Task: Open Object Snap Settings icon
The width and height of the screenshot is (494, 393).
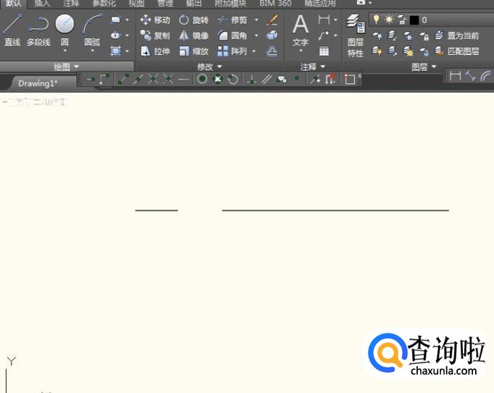Action: point(349,79)
